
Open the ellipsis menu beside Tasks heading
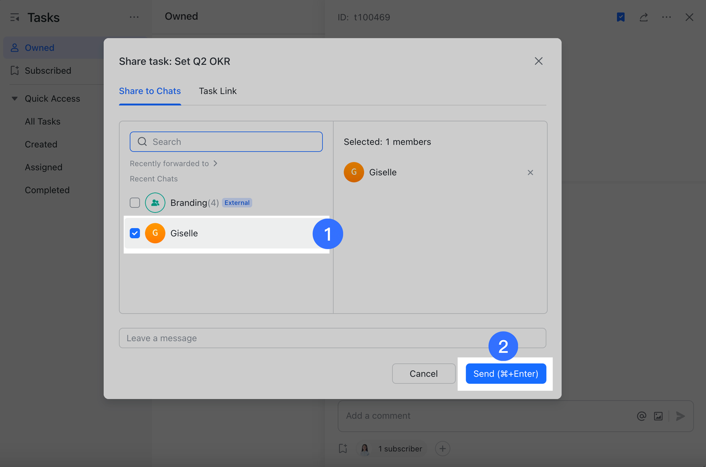point(134,17)
